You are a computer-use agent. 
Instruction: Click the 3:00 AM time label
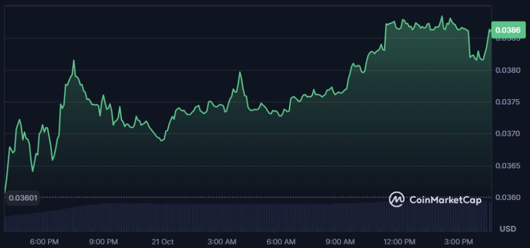click(x=222, y=242)
